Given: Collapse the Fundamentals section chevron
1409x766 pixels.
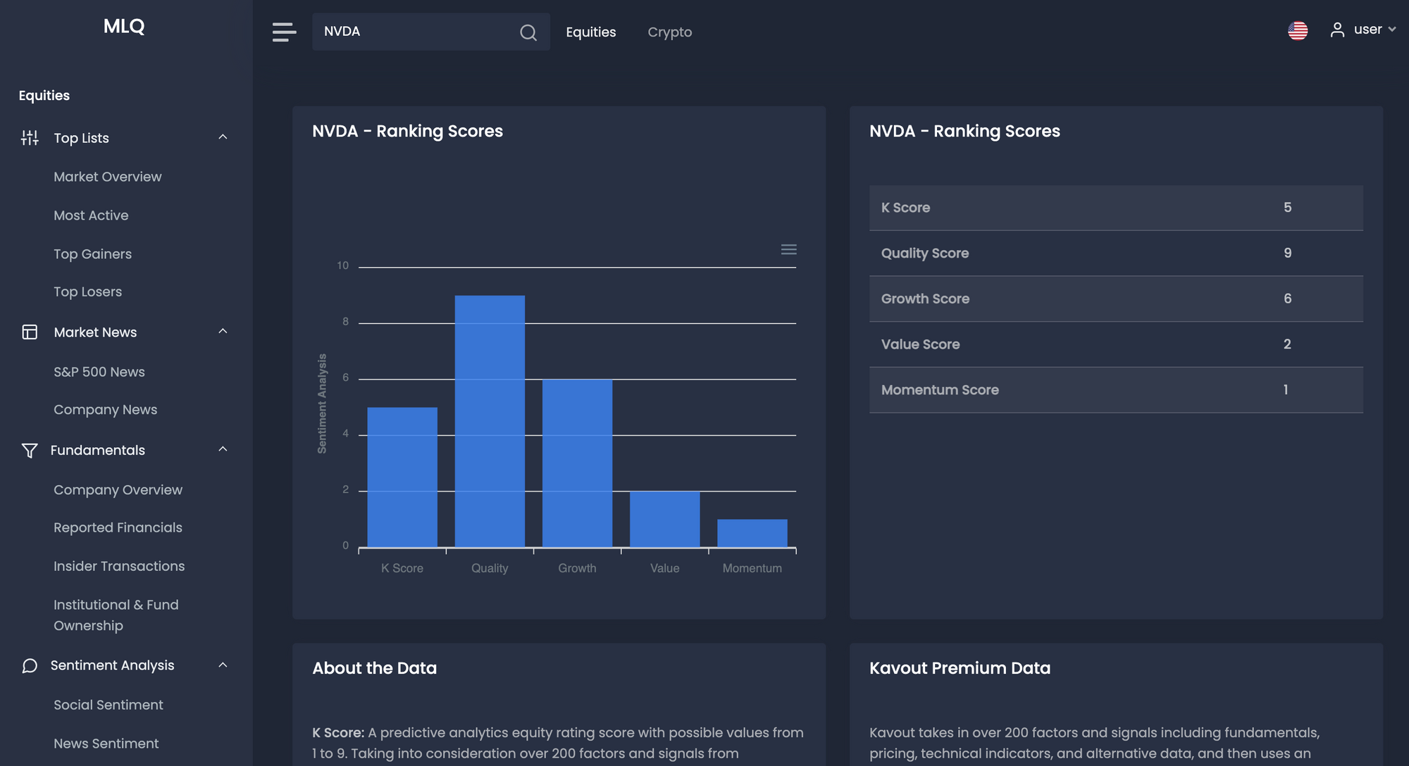Looking at the screenshot, I should click(x=223, y=449).
